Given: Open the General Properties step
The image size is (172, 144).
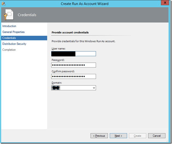Looking at the screenshot, I should [13, 32].
